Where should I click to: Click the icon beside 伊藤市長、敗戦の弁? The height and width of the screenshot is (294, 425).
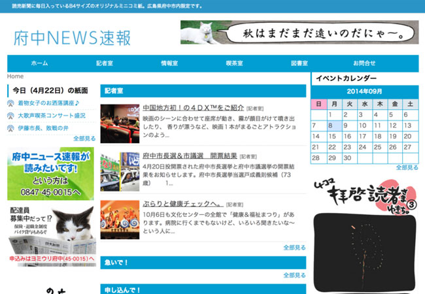(x=11, y=128)
